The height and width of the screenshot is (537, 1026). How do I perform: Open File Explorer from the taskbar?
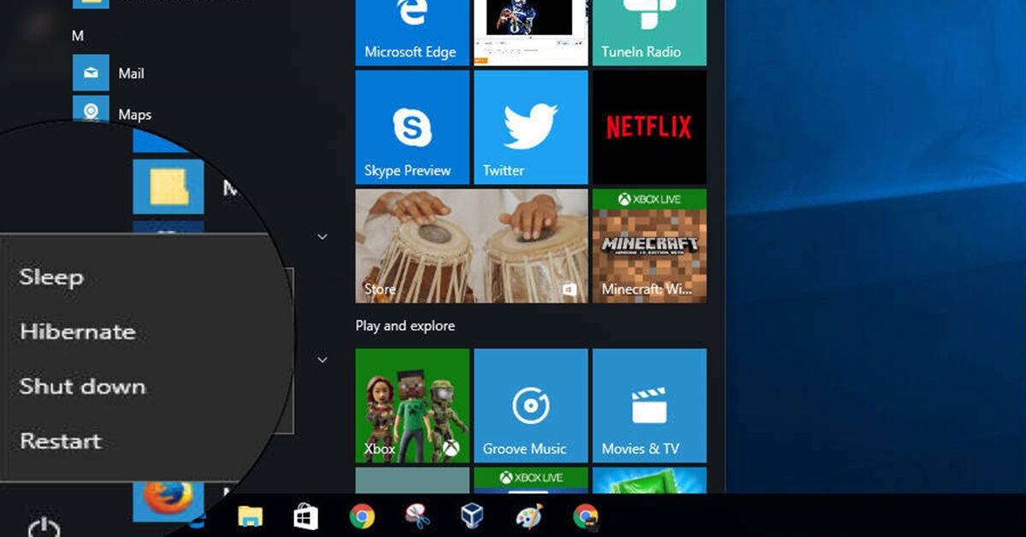250,516
